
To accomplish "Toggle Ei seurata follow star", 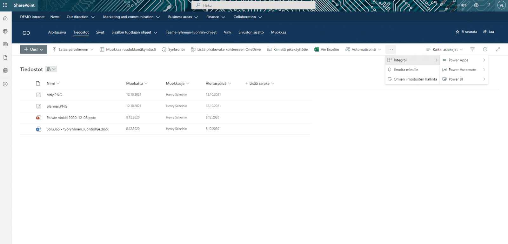I will tap(466, 32).
